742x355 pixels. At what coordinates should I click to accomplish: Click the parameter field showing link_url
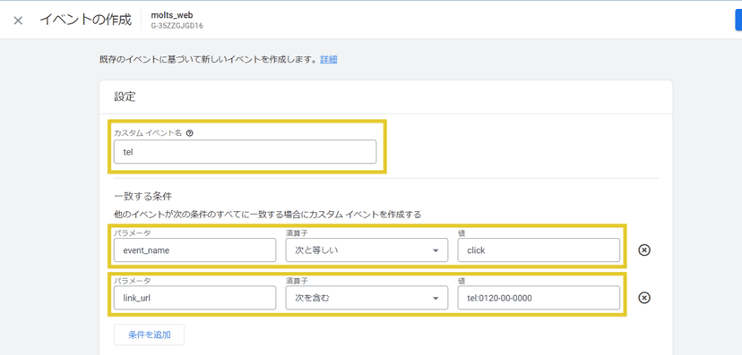pos(195,298)
